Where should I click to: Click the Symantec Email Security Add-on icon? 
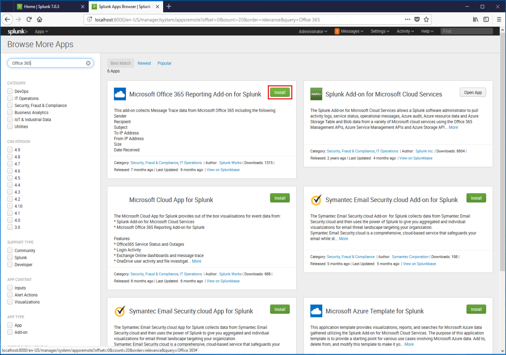[316, 200]
